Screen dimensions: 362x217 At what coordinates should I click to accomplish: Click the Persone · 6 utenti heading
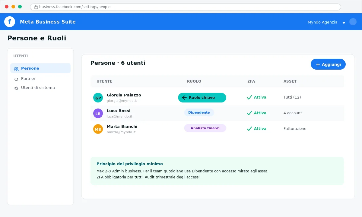pos(118,63)
